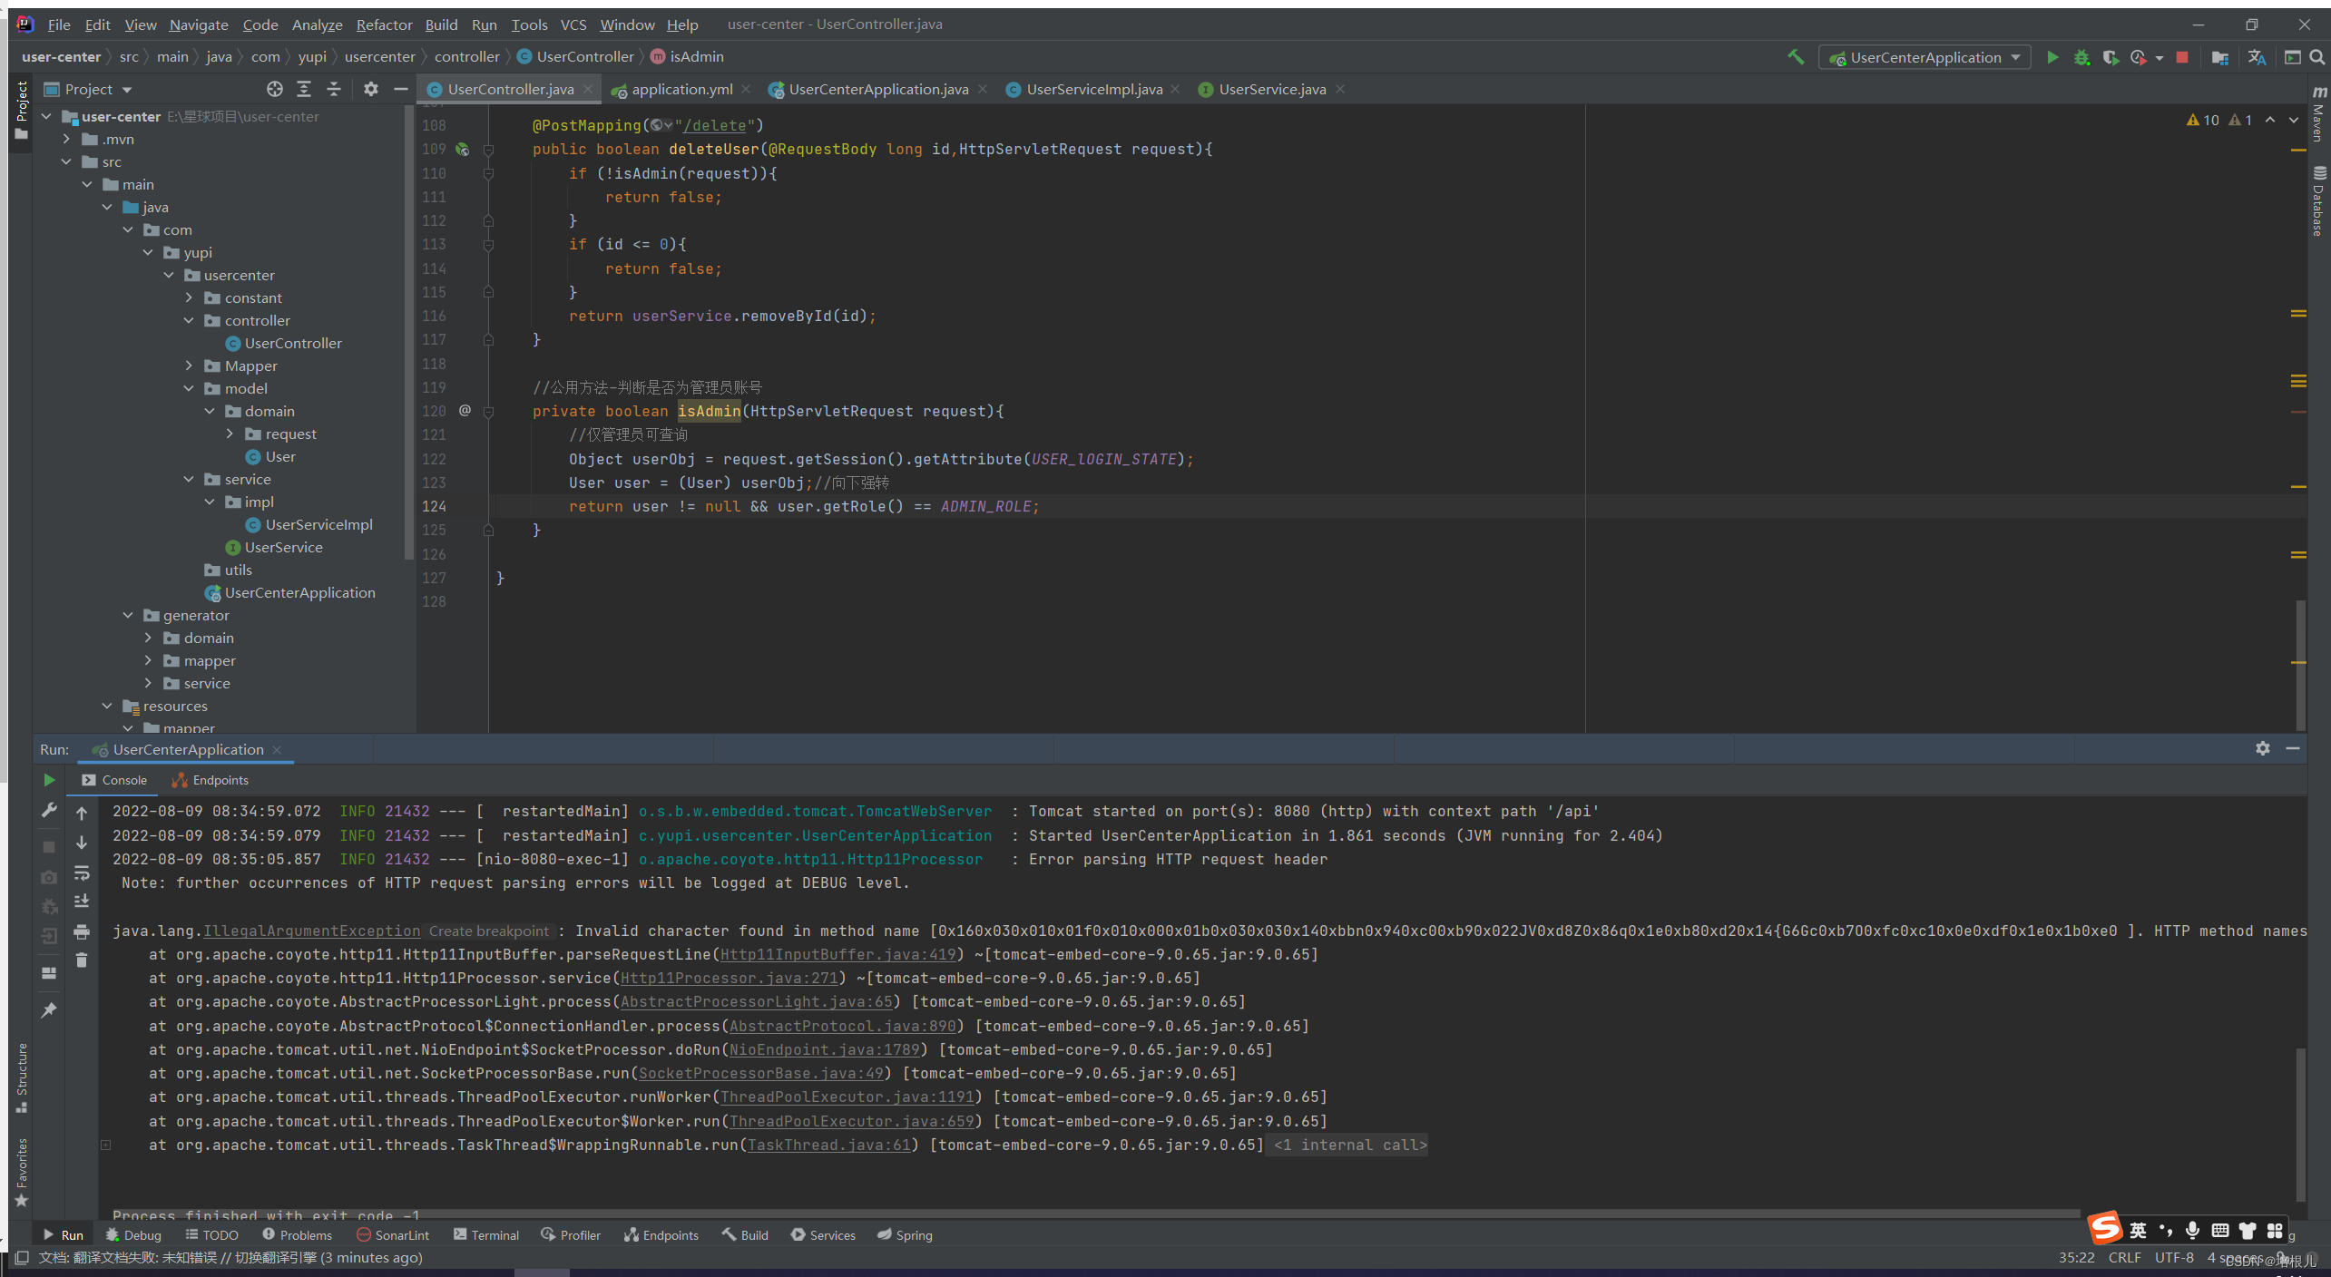The height and width of the screenshot is (1277, 2331).
Task: Toggle scroll to end in console
Action: click(82, 902)
